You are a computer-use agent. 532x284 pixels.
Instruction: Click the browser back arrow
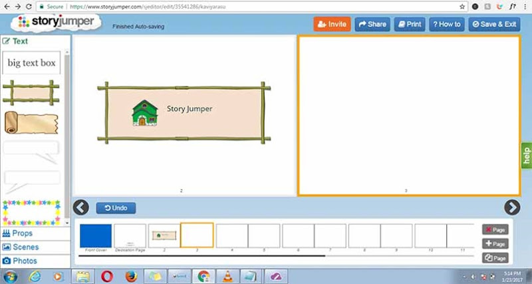click(7, 7)
